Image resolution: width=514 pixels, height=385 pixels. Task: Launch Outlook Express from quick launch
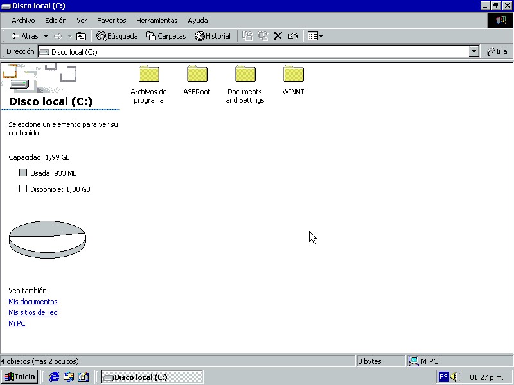pos(69,377)
